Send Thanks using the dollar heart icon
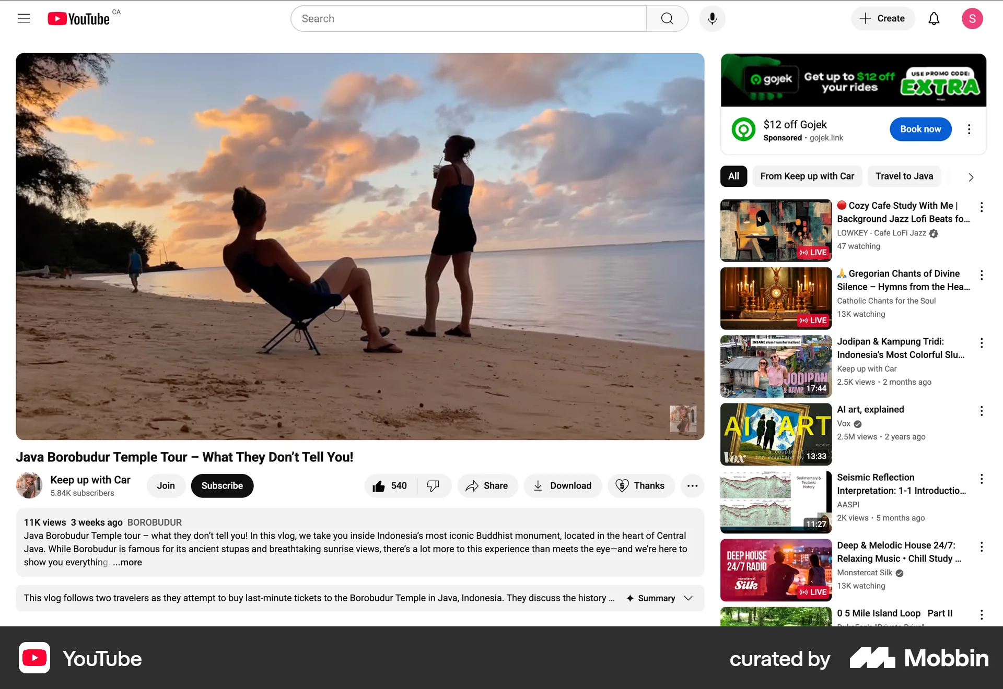This screenshot has height=689, width=1003. [x=641, y=485]
